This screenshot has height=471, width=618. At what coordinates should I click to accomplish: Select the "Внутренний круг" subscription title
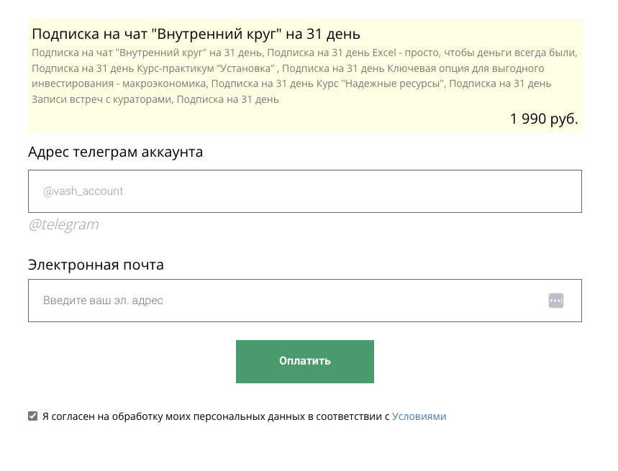pos(195,33)
